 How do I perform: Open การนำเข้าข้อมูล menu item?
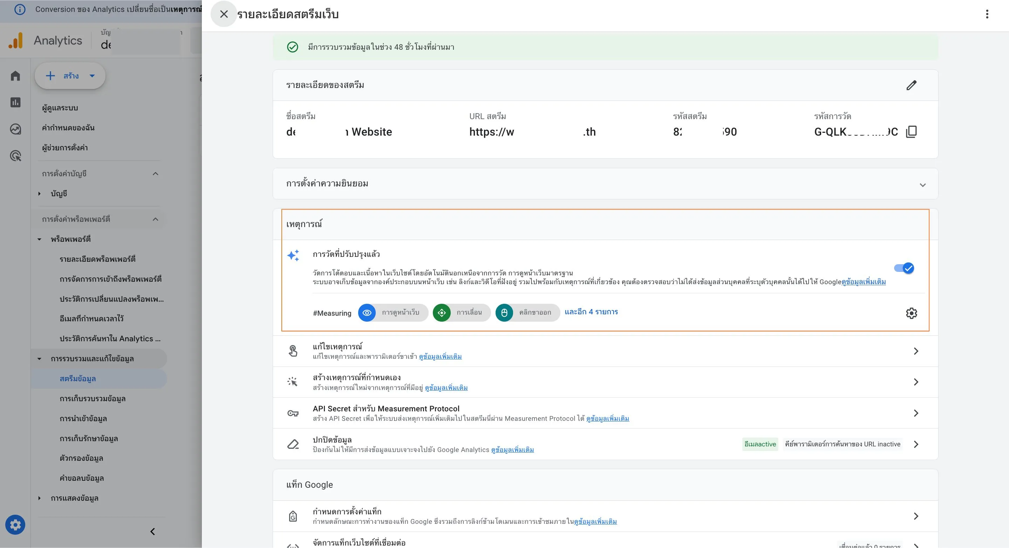pos(83,418)
